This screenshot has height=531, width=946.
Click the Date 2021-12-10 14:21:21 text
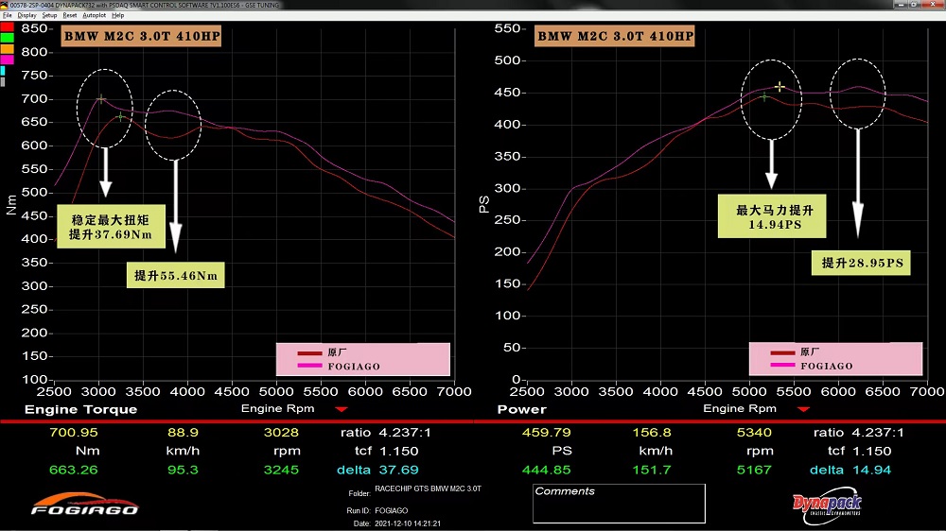[x=408, y=523]
